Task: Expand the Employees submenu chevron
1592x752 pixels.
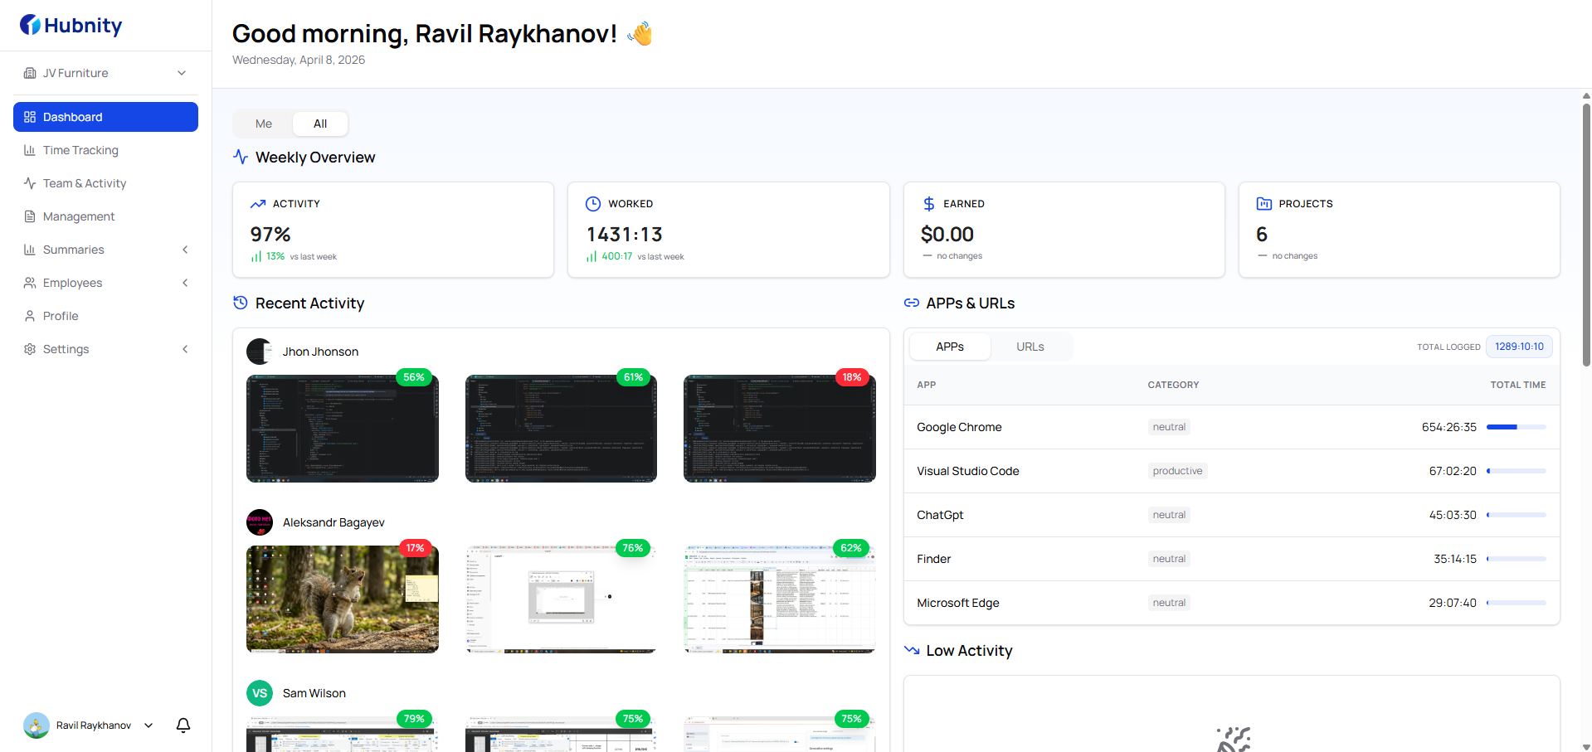Action: [185, 283]
